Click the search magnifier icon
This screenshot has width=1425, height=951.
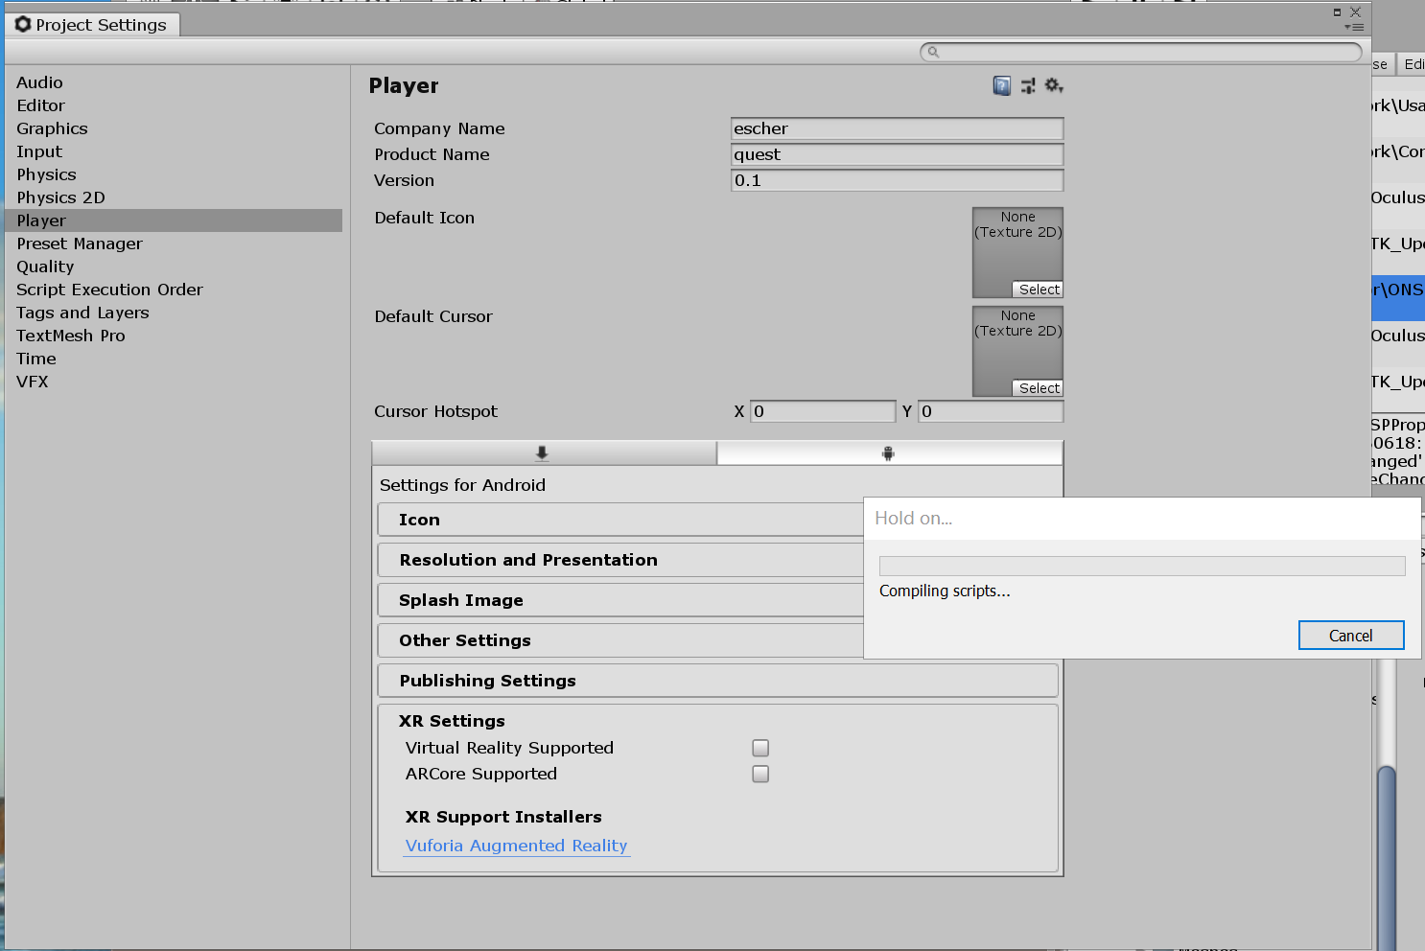[x=932, y=52]
